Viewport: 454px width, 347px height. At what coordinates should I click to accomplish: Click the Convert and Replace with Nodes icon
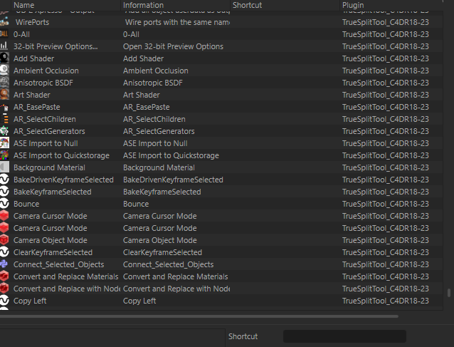click(x=4, y=289)
